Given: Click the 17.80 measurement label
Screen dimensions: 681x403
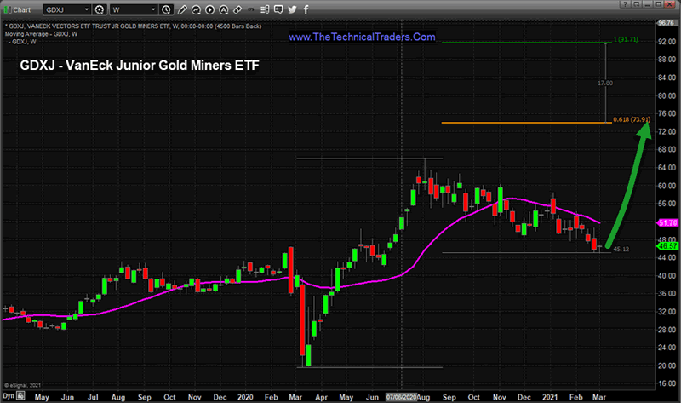Looking at the screenshot, I should coord(605,83).
